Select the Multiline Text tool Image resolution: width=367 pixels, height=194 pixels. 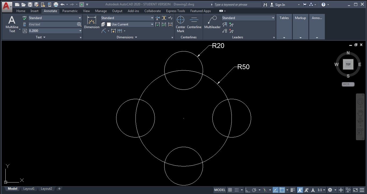pos(12,24)
